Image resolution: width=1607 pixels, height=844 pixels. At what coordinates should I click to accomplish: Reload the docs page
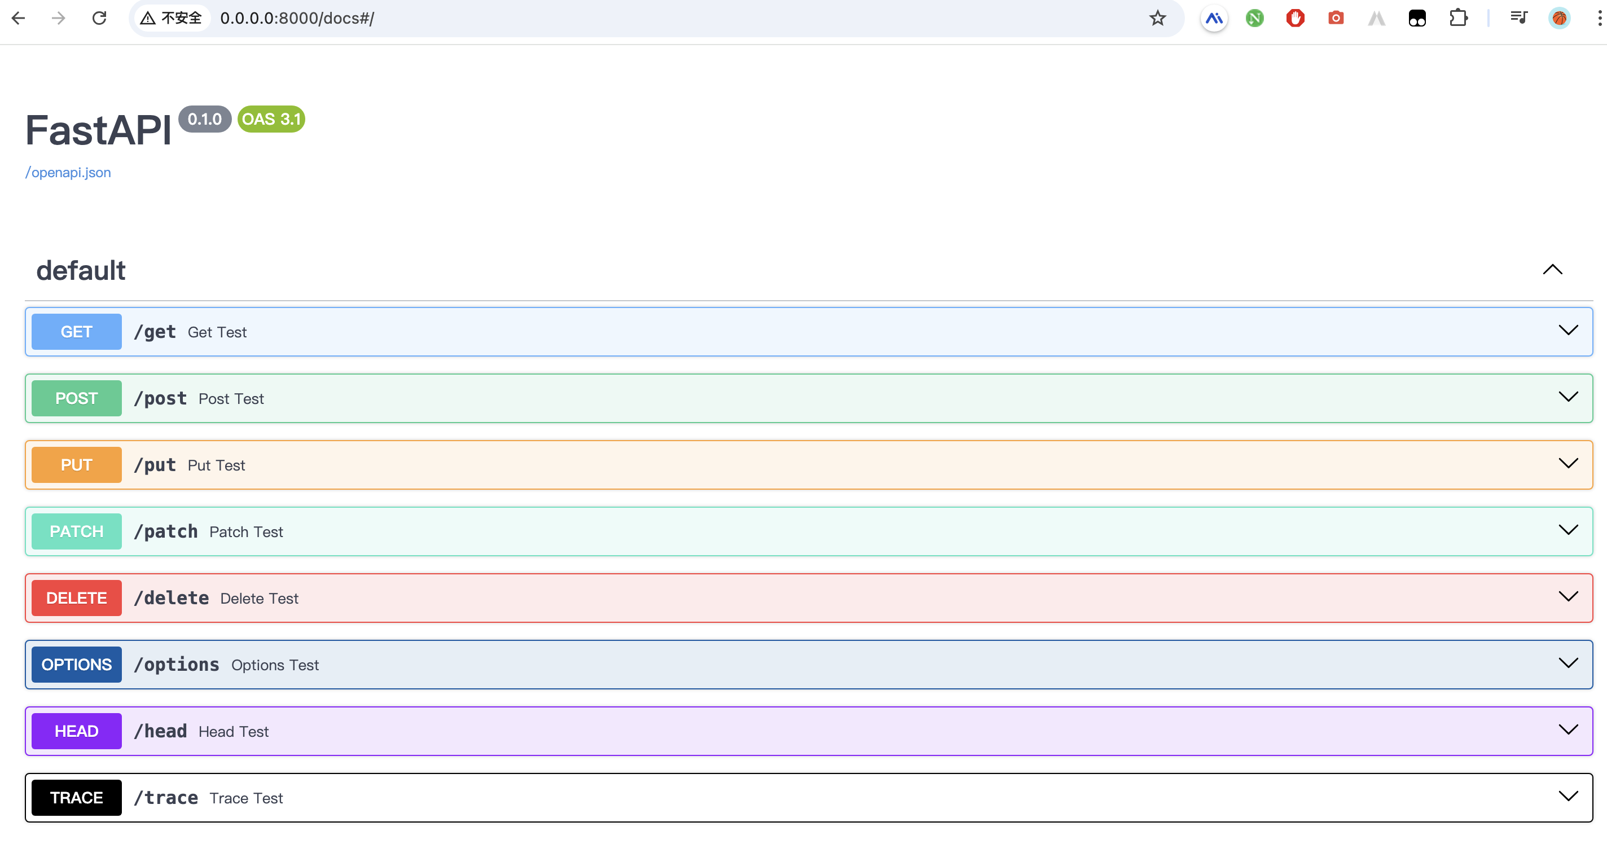[x=99, y=18]
